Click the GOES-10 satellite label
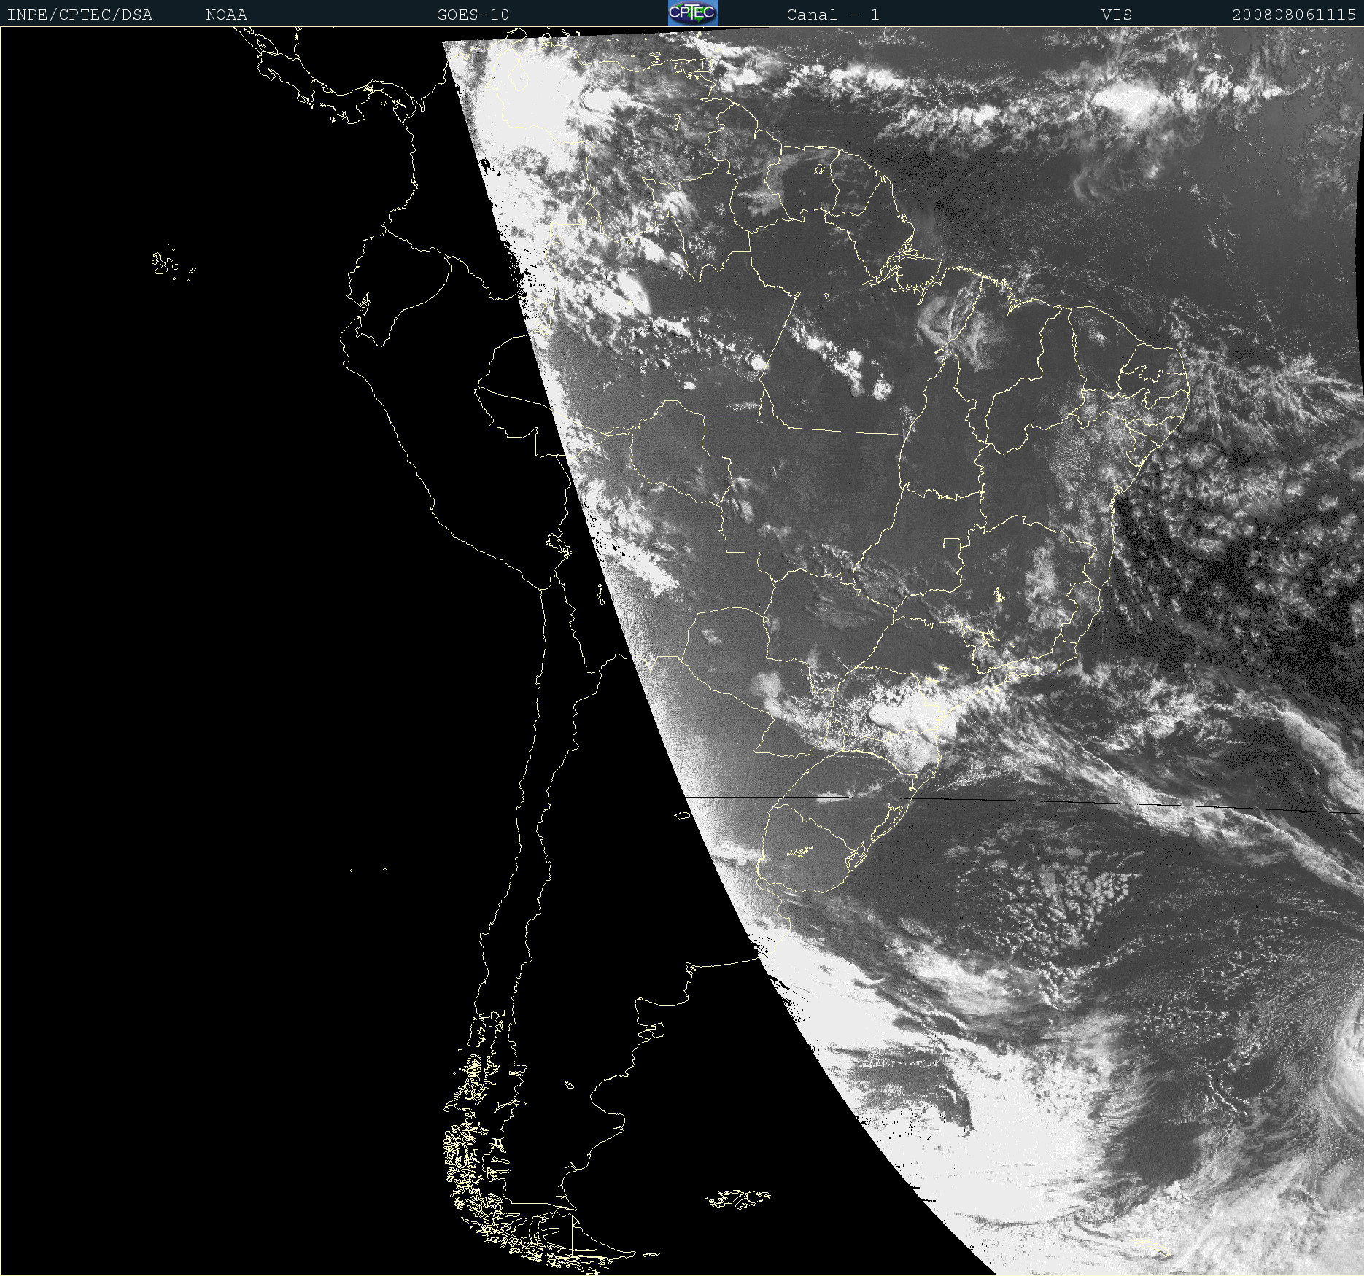This screenshot has width=1364, height=1276. (473, 15)
